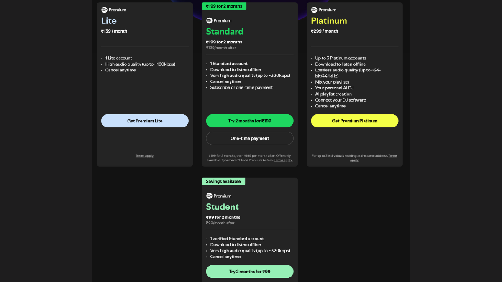Select the One-time payment option
The width and height of the screenshot is (502, 282).
(x=249, y=138)
